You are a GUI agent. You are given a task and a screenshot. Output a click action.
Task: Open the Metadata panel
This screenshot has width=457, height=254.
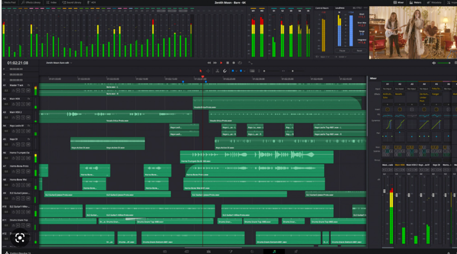tap(434, 2)
